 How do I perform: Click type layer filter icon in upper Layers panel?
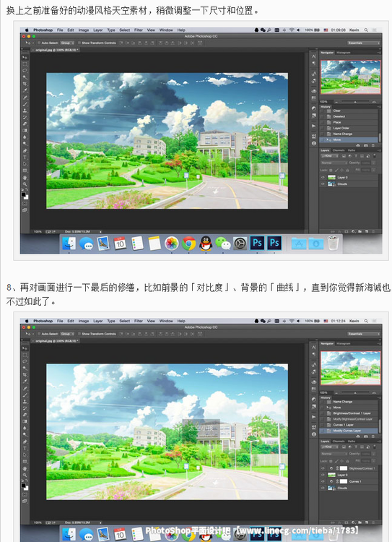pyautogui.click(x=356, y=156)
